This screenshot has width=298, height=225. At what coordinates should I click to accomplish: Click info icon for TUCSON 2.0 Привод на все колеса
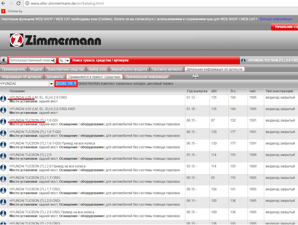[x=3, y=168]
